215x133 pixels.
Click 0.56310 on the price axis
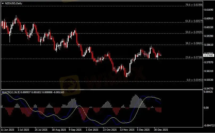209,71
